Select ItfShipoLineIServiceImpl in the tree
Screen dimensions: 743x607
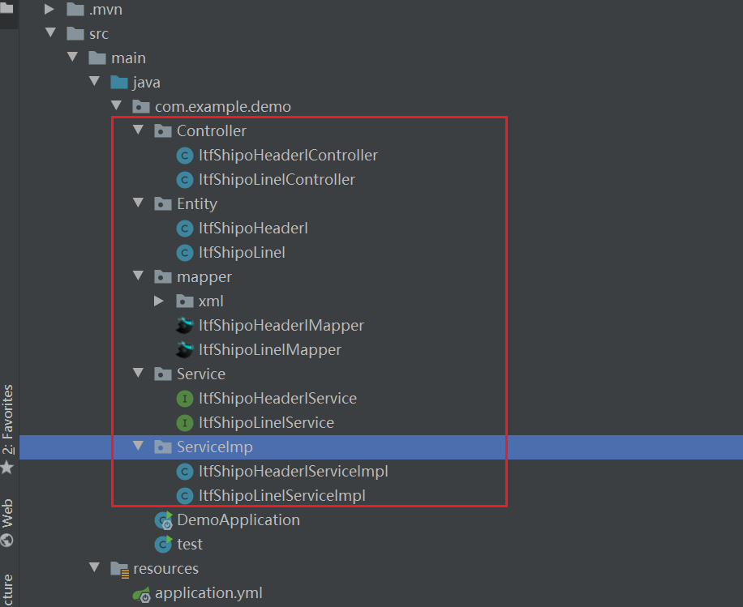click(x=282, y=495)
